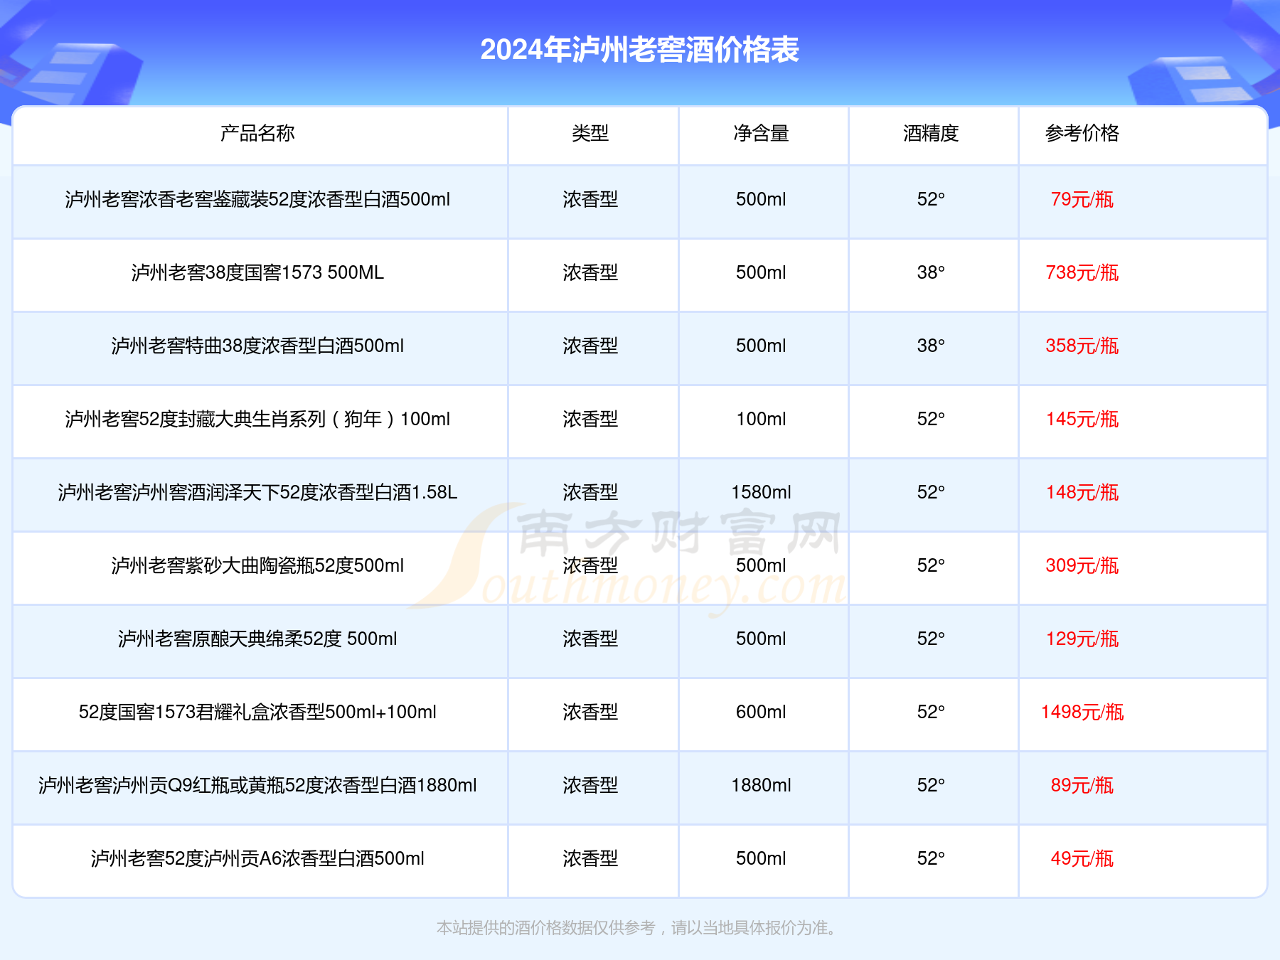Click the title 2024年泸州老窖酒价格表
1280x960 pixels.
[639, 50]
